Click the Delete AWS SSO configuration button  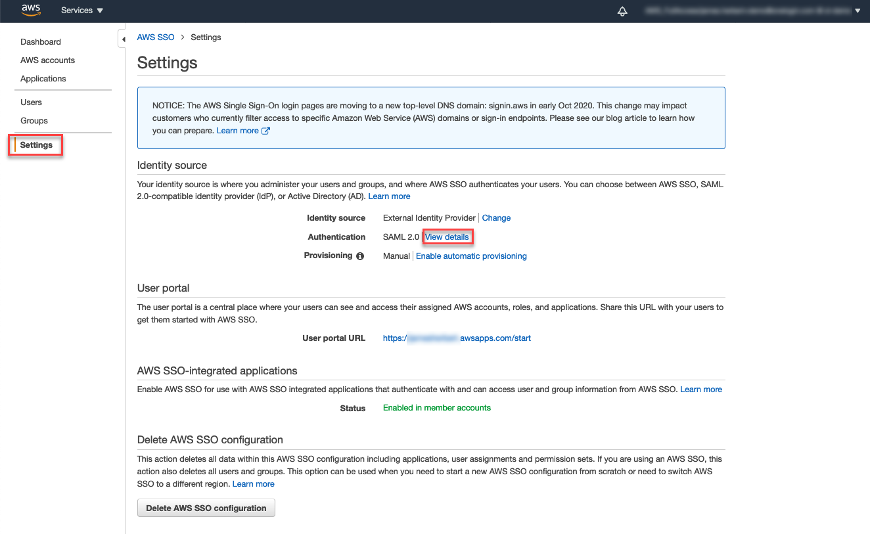[x=206, y=508]
